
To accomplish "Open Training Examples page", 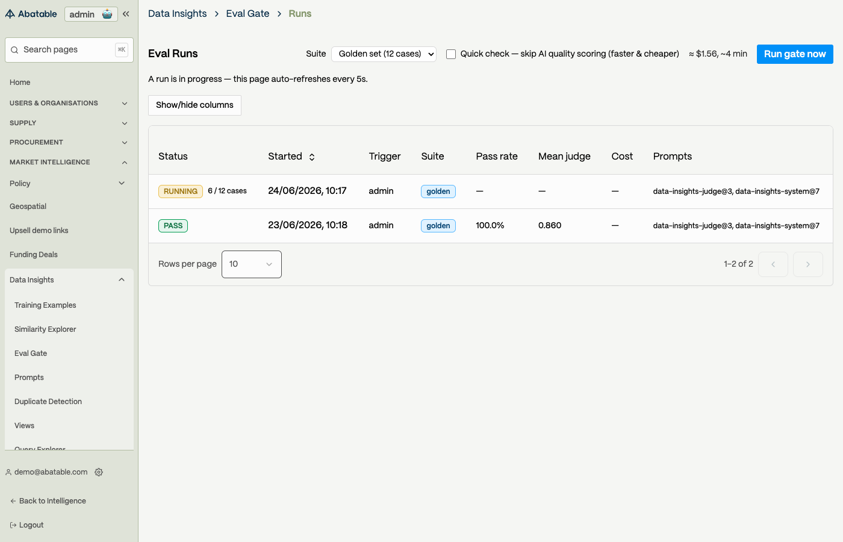I will (x=45, y=305).
